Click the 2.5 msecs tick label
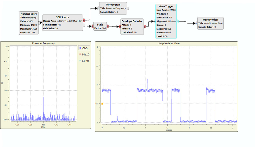Screen dimensions: 255x147 click(211, 128)
